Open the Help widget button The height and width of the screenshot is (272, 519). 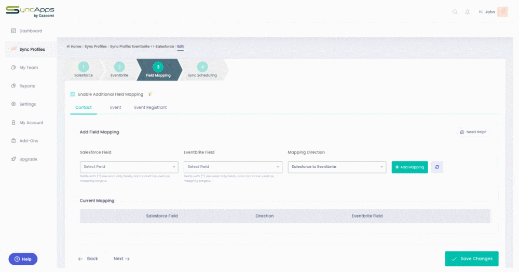[x=23, y=259]
